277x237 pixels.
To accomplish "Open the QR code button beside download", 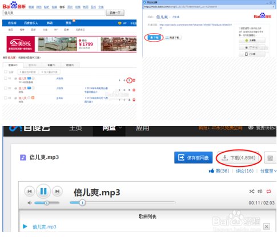I will (270, 158).
